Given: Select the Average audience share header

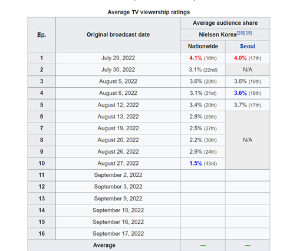Looking at the screenshot, I should pos(225,23).
